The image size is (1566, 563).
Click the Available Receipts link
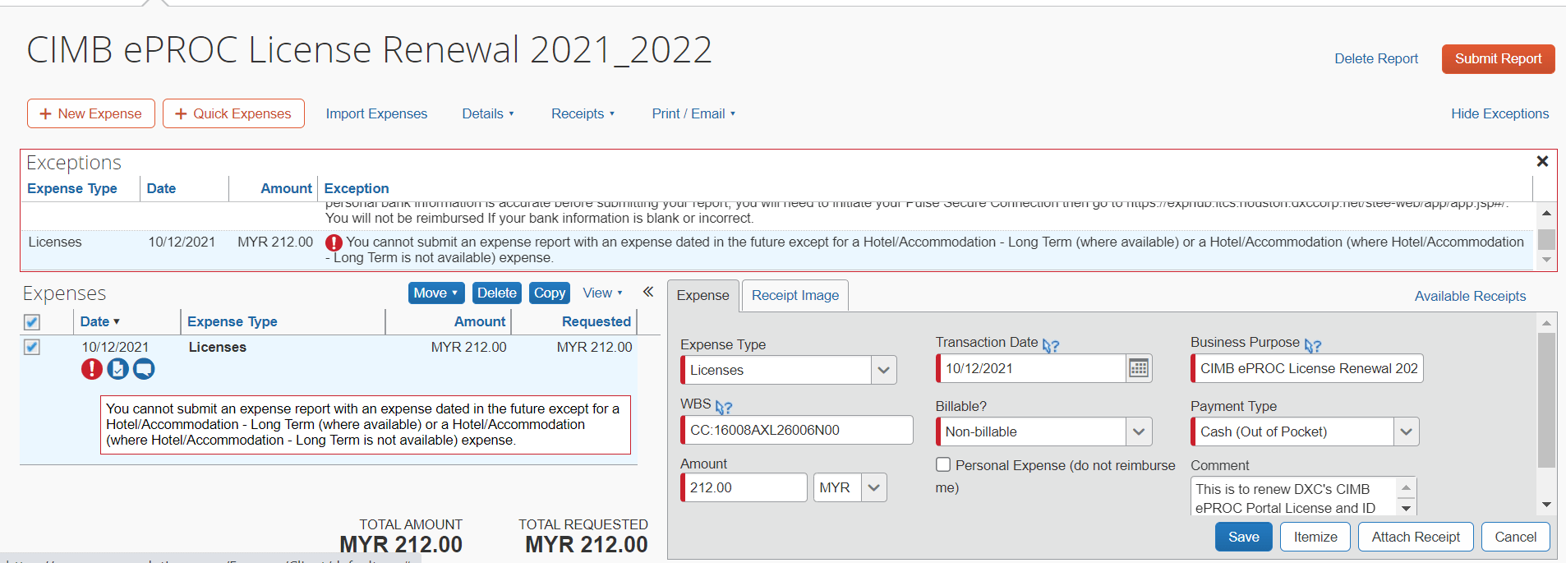pos(1470,296)
